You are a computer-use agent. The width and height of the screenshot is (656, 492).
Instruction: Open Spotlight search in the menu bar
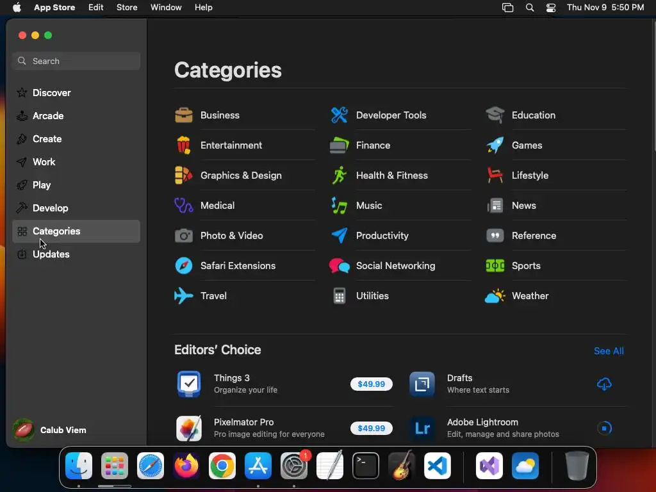tap(530, 8)
